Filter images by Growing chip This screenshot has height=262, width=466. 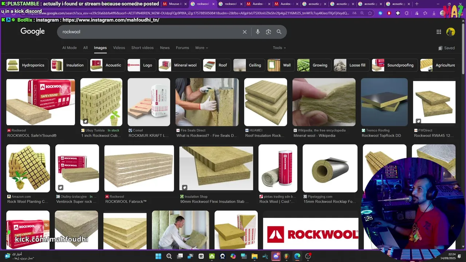tap(314, 65)
